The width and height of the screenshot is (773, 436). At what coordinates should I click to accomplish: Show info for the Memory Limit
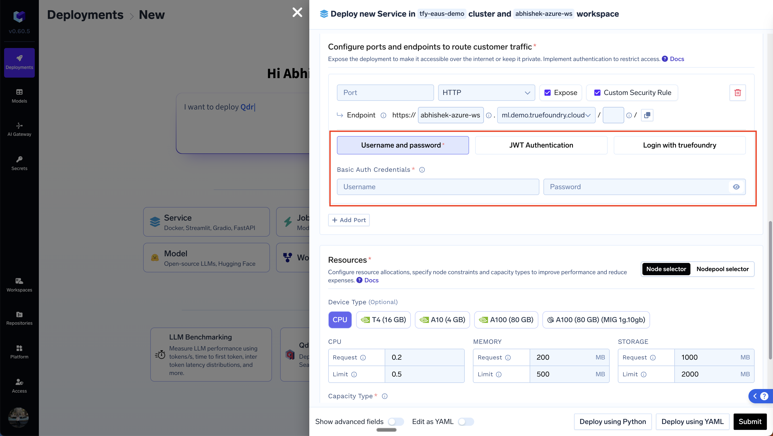click(498, 374)
